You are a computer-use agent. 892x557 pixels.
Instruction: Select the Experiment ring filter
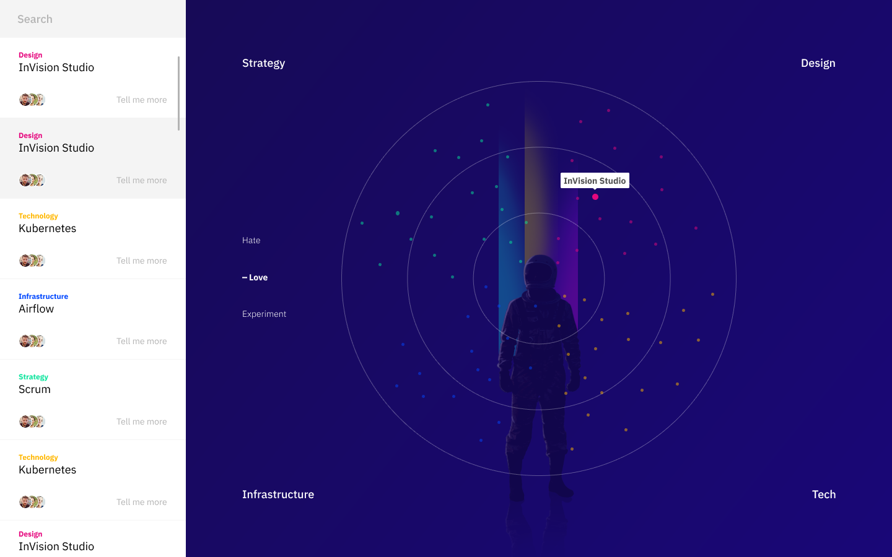click(x=265, y=314)
